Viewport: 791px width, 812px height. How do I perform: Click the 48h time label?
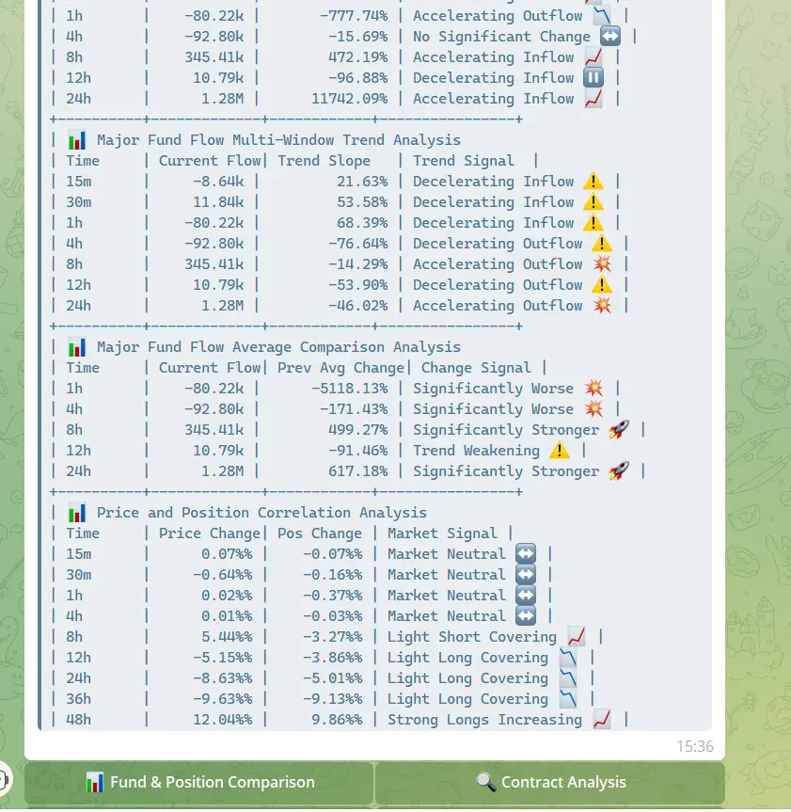click(78, 720)
